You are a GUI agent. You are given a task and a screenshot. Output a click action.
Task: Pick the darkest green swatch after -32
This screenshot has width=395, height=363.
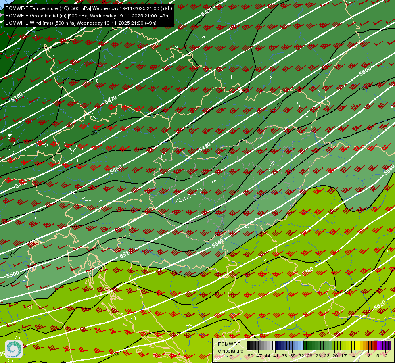(305, 345)
